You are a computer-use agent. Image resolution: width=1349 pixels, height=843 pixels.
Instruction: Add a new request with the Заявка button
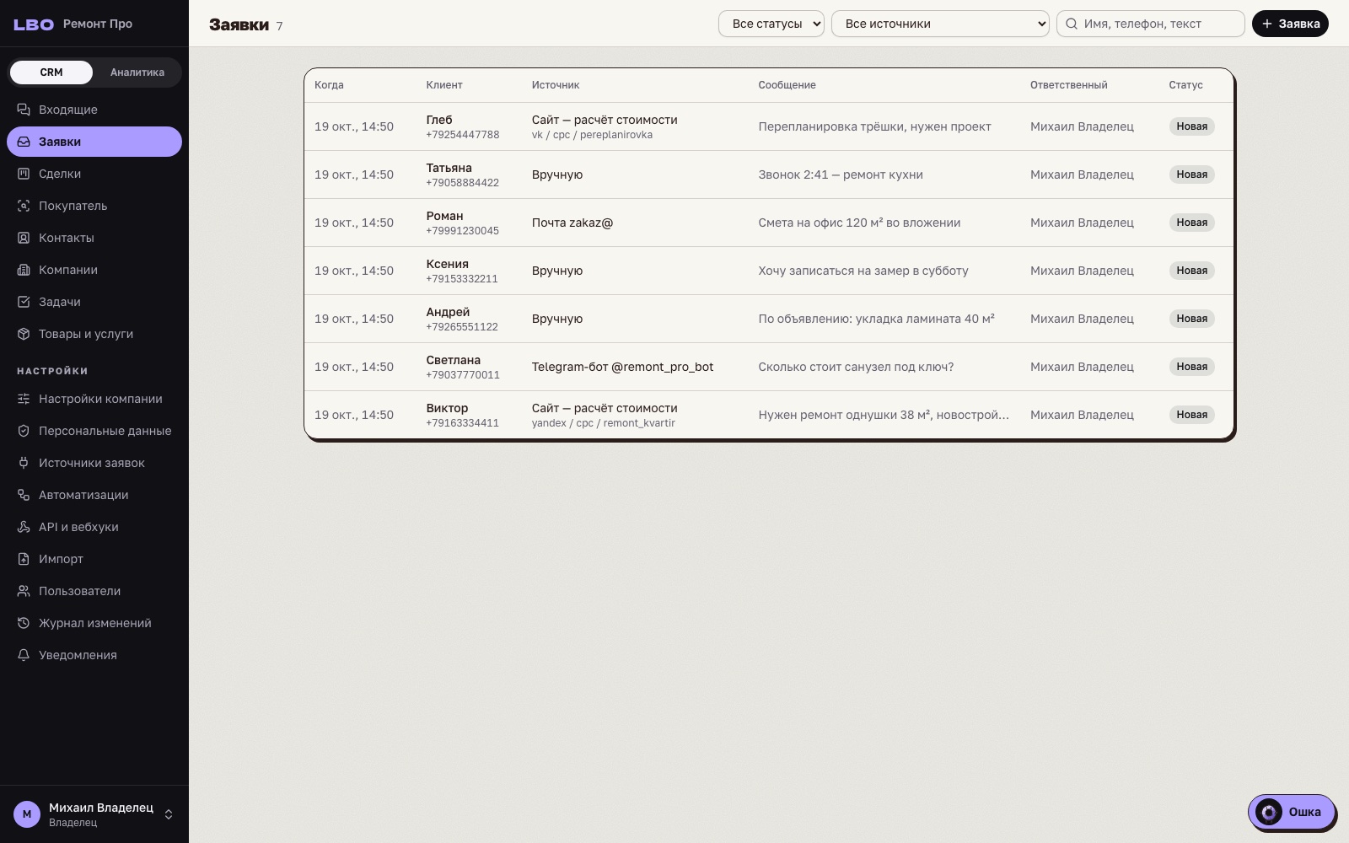[1290, 24]
